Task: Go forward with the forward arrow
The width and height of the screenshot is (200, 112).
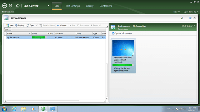Action: coord(10,6)
